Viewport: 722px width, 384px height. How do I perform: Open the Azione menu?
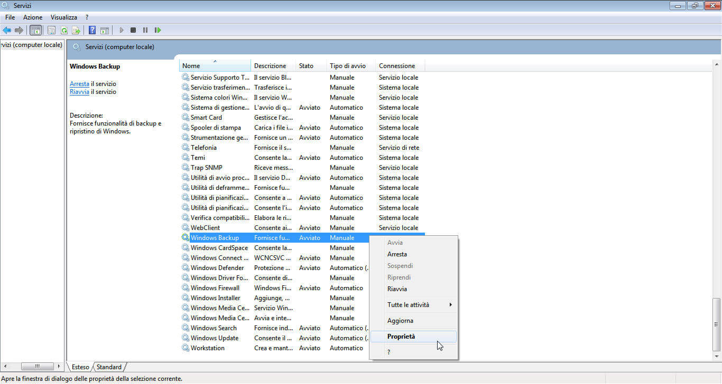[32, 17]
